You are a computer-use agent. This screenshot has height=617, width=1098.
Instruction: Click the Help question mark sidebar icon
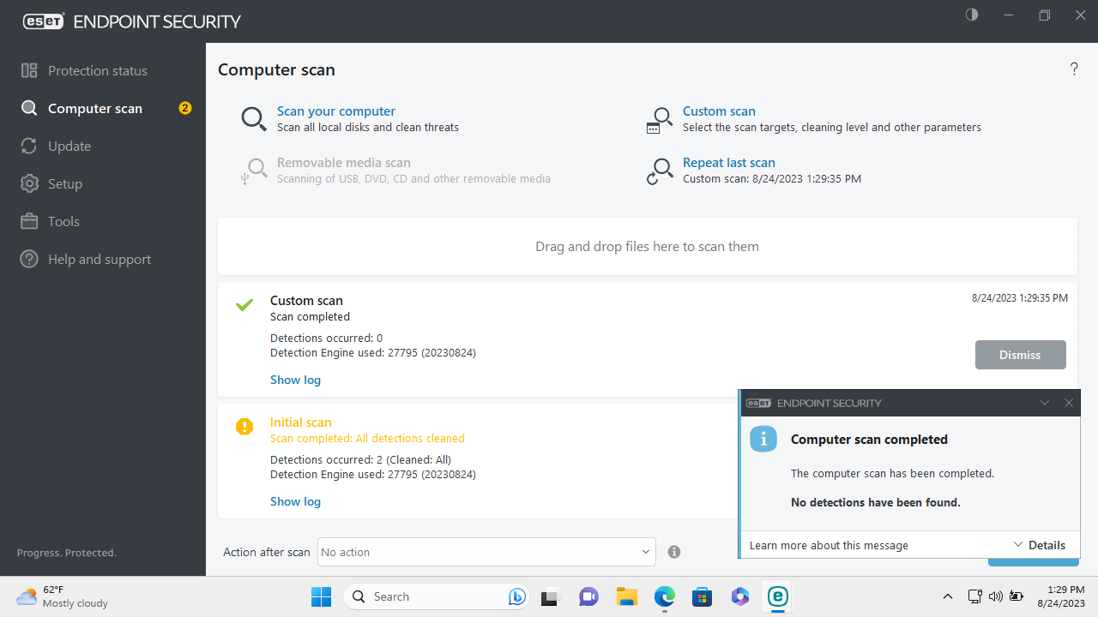tap(29, 259)
